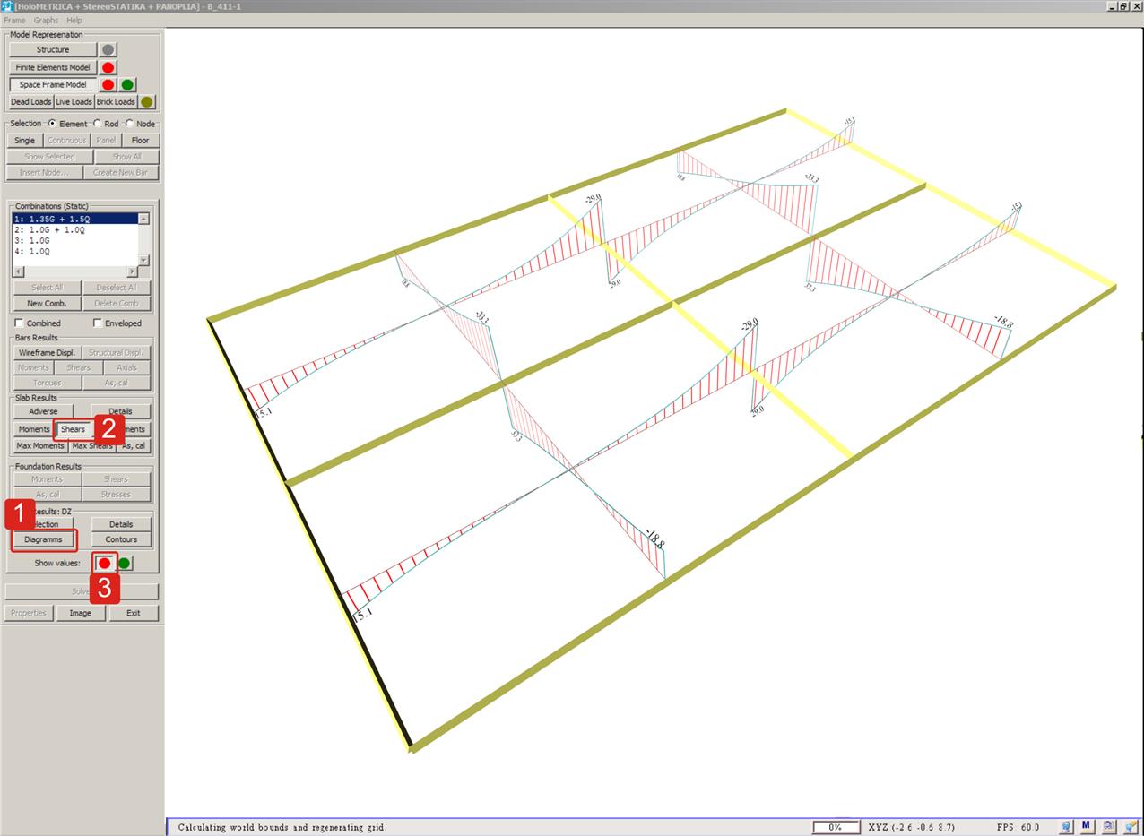
Task: Click the green Show values circle
Action: 125,564
